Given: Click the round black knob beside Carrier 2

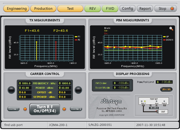Looking at the screenshot, I should pos(78,90).
